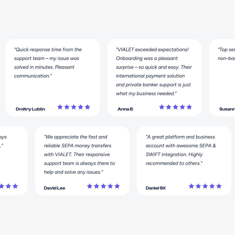Click the David Lee reviewer name
The height and width of the screenshot is (235, 235).
click(x=54, y=188)
